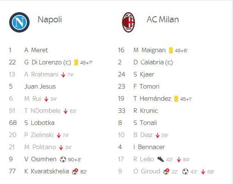This screenshot has height=184, width=233.
Task: Click Giroud's substitution arrow at 68'
Action: (203, 172)
